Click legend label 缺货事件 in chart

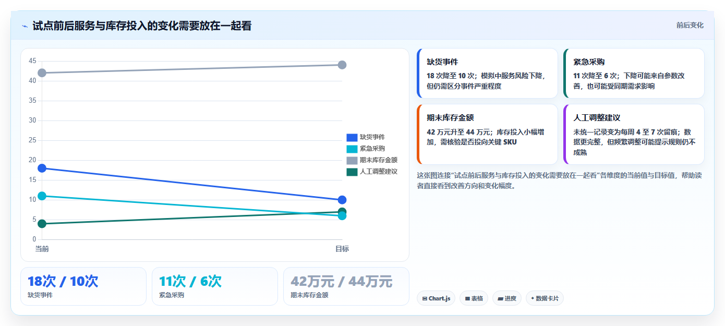point(372,137)
